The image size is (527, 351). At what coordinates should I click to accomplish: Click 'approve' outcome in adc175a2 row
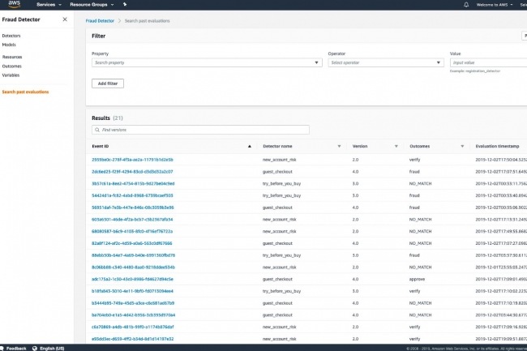417,280
